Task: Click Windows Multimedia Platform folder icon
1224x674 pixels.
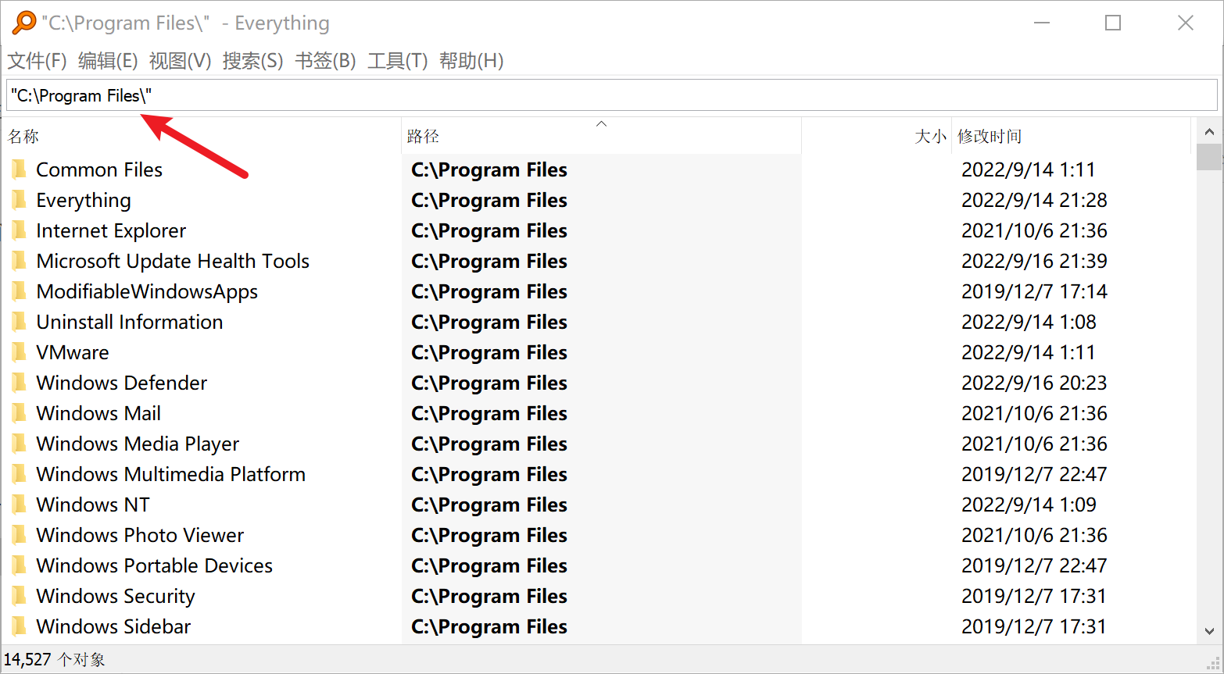Action: [20, 474]
